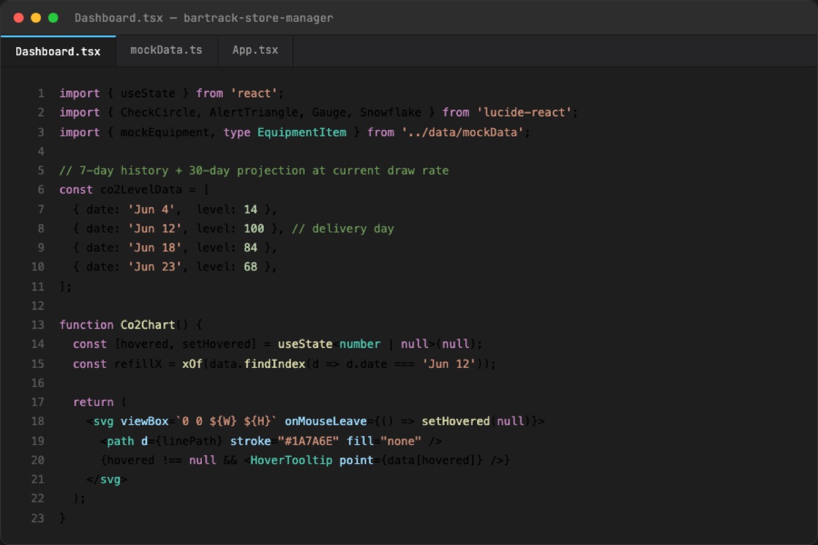The image size is (818, 545).
Task: Click the 'Jun 18' date string
Action: tap(155, 248)
